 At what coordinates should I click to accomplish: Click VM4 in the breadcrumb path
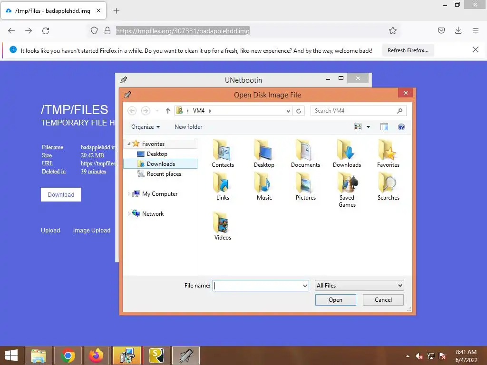pos(199,111)
